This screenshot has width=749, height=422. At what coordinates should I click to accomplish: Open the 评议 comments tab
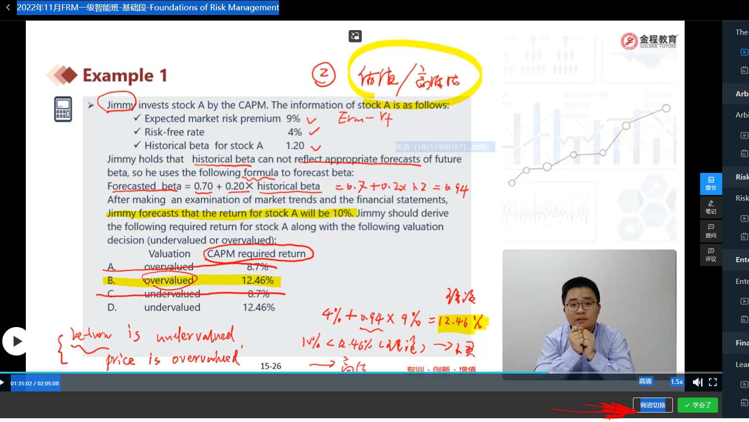click(x=711, y=255)
